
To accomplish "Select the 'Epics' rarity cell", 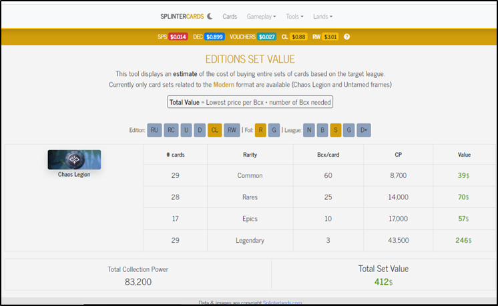I will [x=250, y=219].
